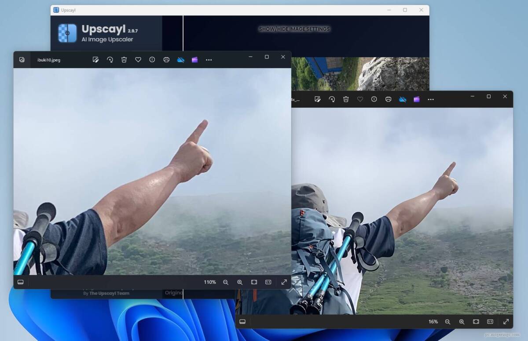Toggle filmstrip in the 16% photo window
Screen dimensions: 528x341
[242, 322]
